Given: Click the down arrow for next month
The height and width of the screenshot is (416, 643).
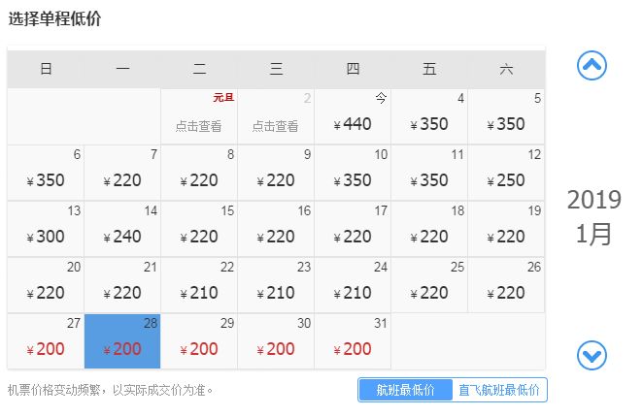Looking at the screenshot, I should (592, 356).
